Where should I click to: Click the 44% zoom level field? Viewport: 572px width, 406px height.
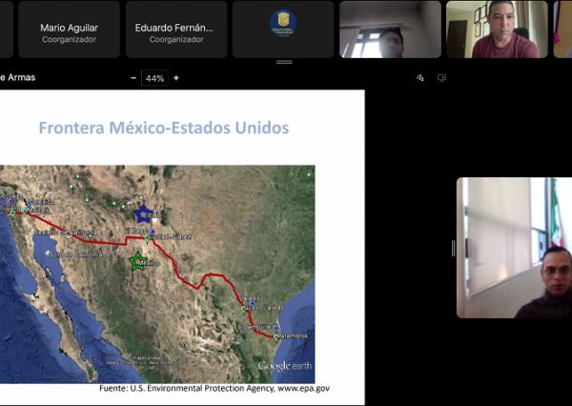point(153,77)
